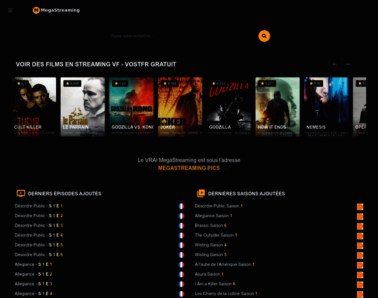The image size is (378, 298).
Task: Click French flag for Allegiance E3
Action: (181, 284)
